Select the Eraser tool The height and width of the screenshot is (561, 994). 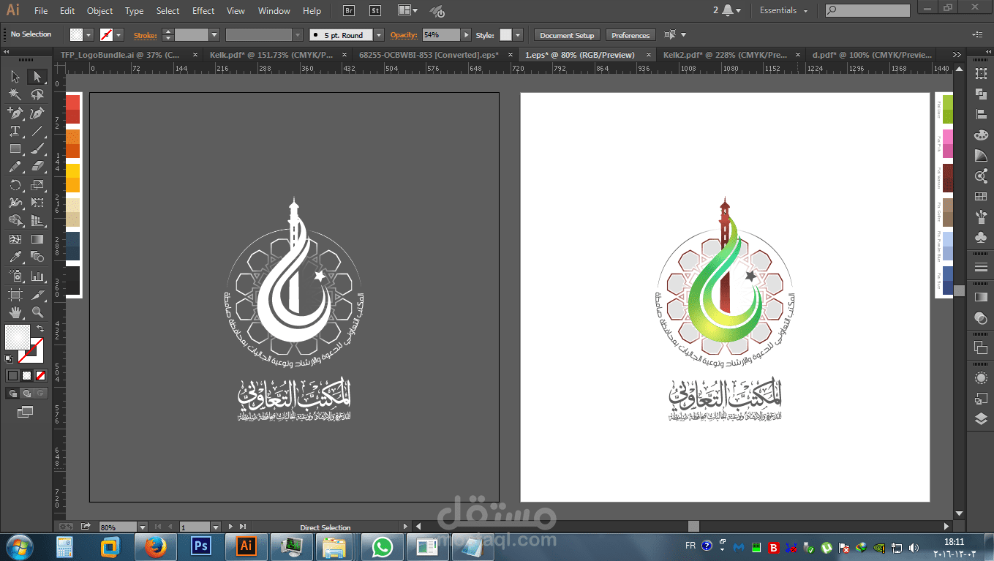click(37, 167)
